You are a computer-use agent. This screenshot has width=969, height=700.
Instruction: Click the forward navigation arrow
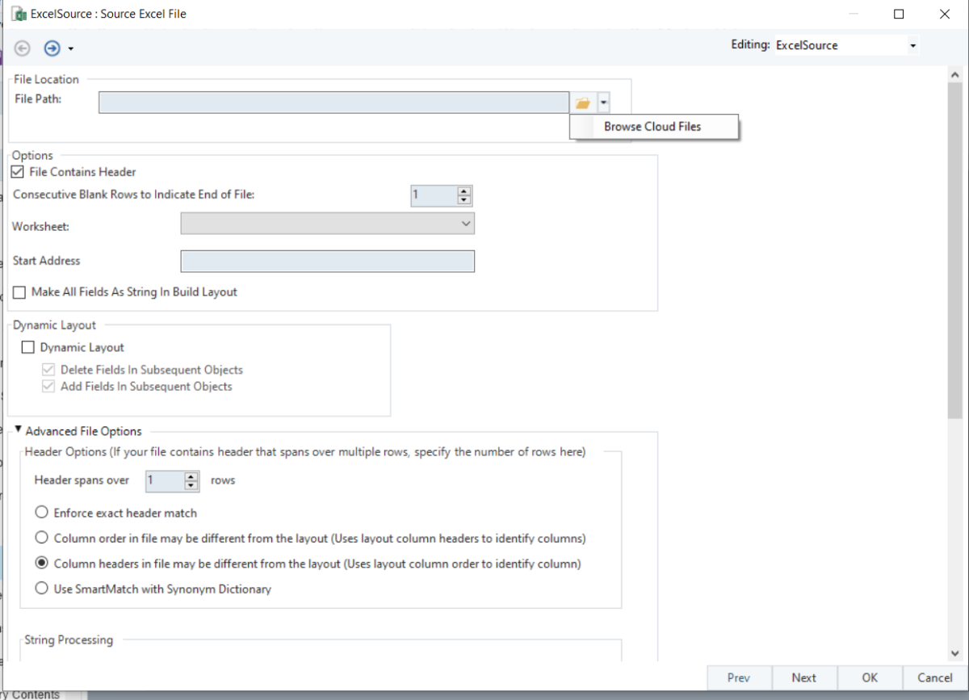51,48
